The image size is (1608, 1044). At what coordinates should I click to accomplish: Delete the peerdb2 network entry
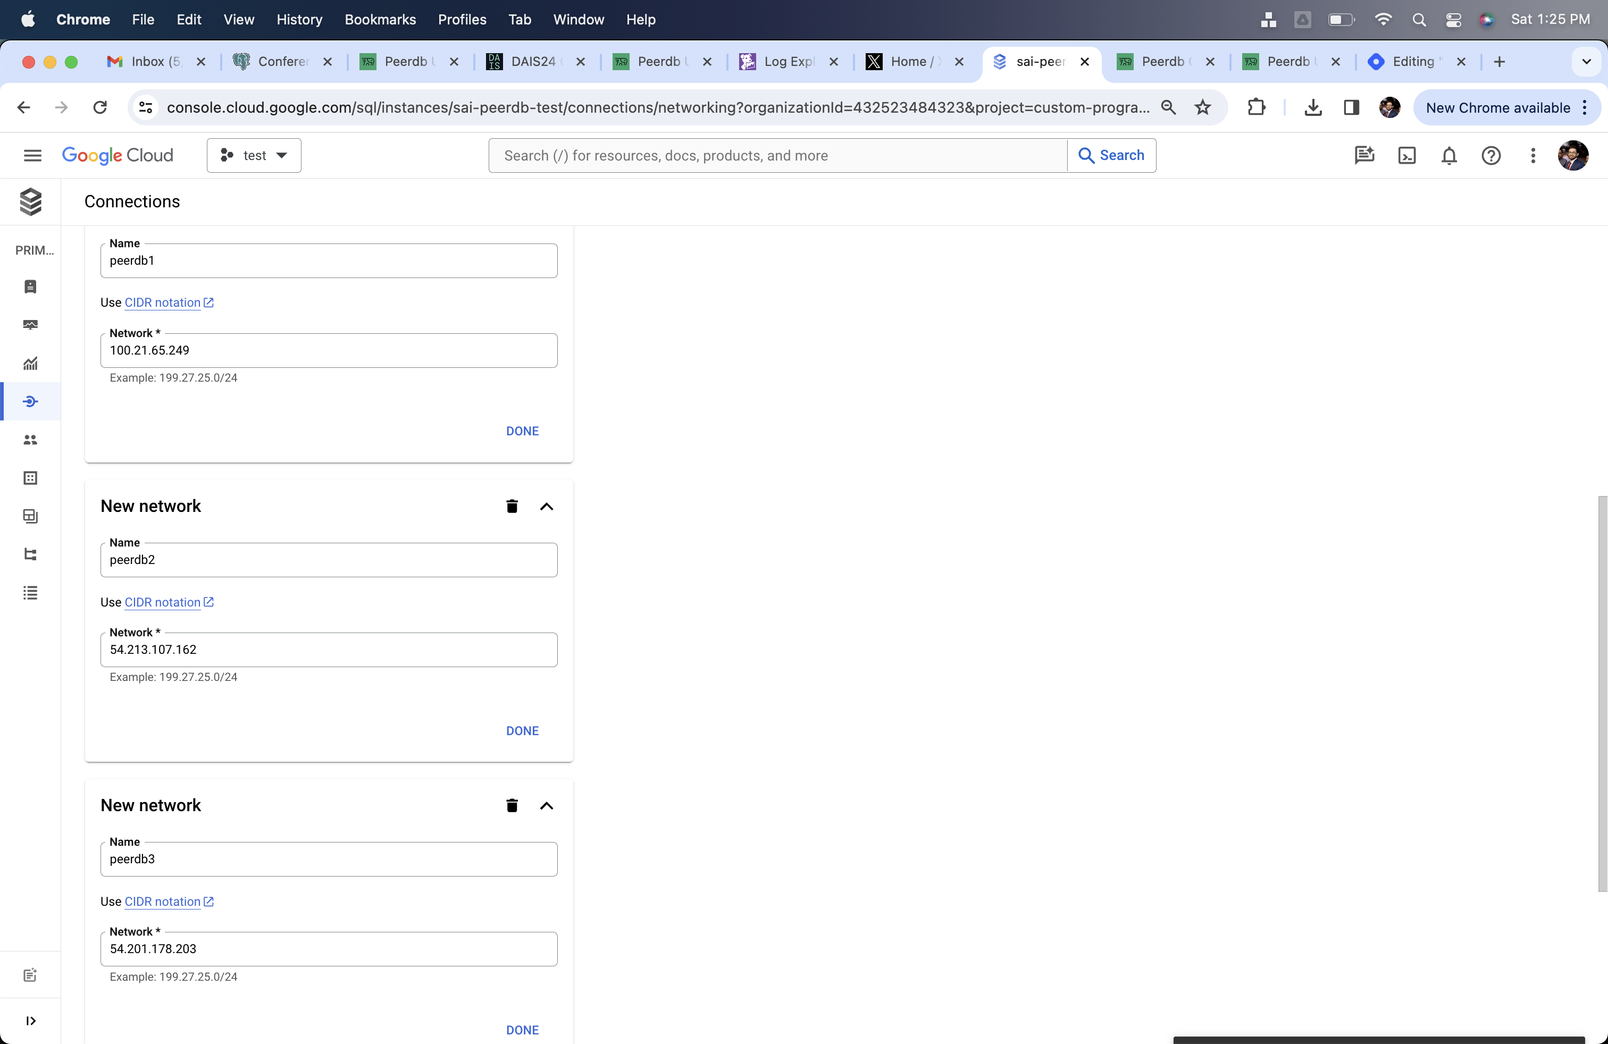[512, 505]
